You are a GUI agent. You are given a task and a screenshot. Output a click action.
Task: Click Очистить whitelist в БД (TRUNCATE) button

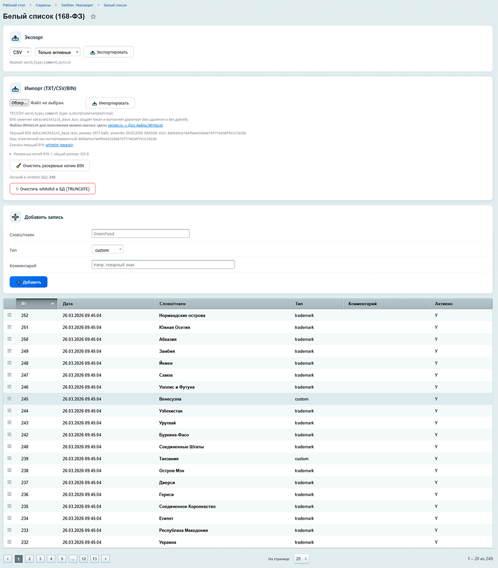[x=53, y=189]
